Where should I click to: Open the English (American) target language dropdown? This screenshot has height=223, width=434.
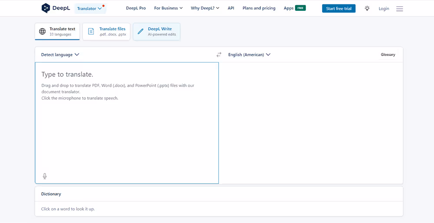coord(249,55)
